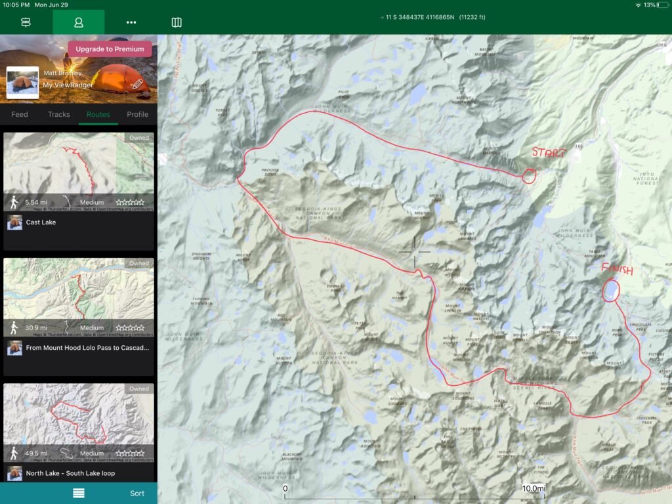Tap the loop shape icon on 49.5 mi card
672x504 pixels.
66,453
